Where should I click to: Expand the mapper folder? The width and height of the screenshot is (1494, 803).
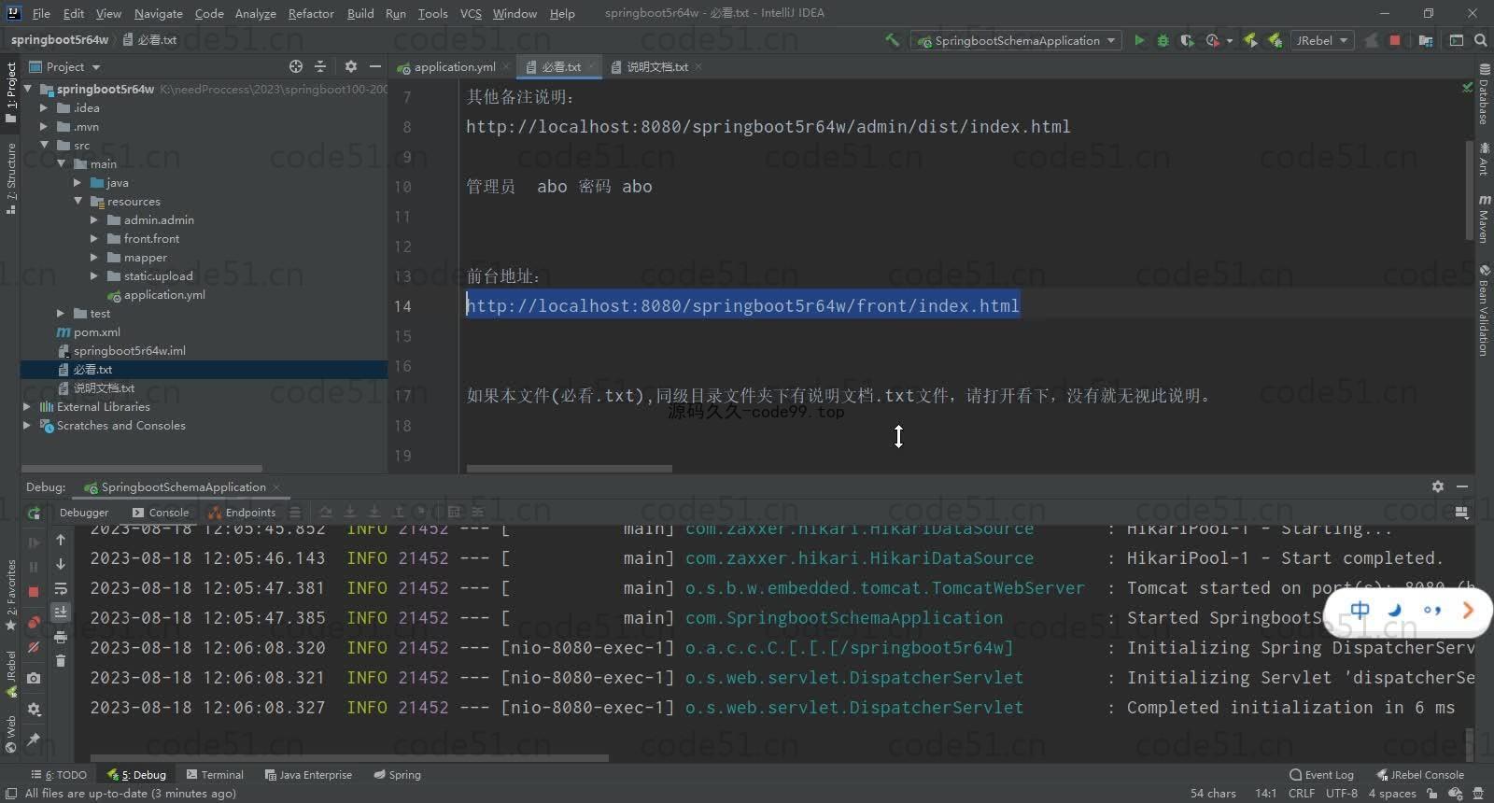pyautogui.click(x=94, y=258)
